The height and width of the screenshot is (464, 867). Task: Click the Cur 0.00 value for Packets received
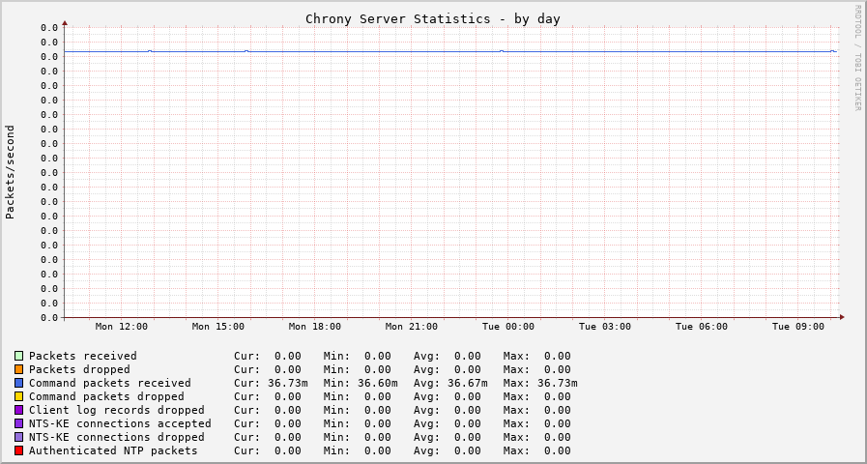click(x=288, y=356)
